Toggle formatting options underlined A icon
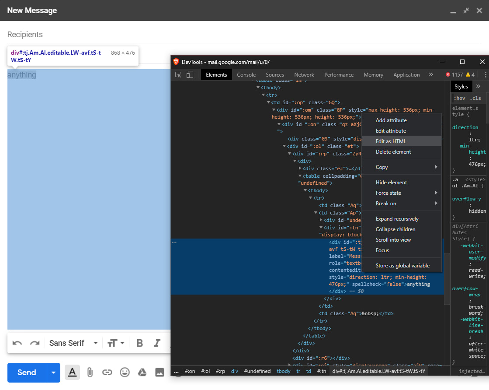The image size is (489, 390). (x=73, y=372)
